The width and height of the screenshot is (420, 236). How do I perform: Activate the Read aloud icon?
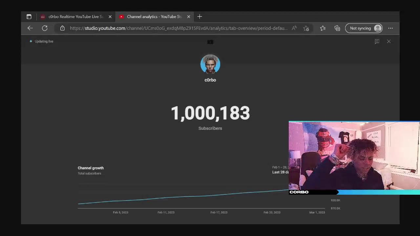pos(294,28)
